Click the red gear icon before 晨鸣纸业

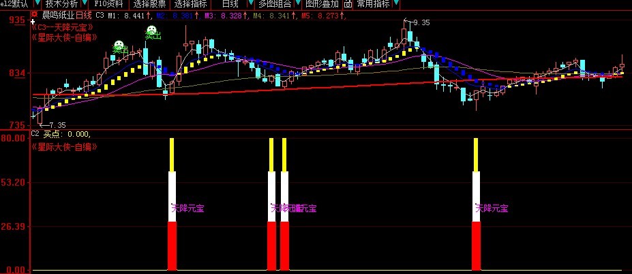[35, 15]
